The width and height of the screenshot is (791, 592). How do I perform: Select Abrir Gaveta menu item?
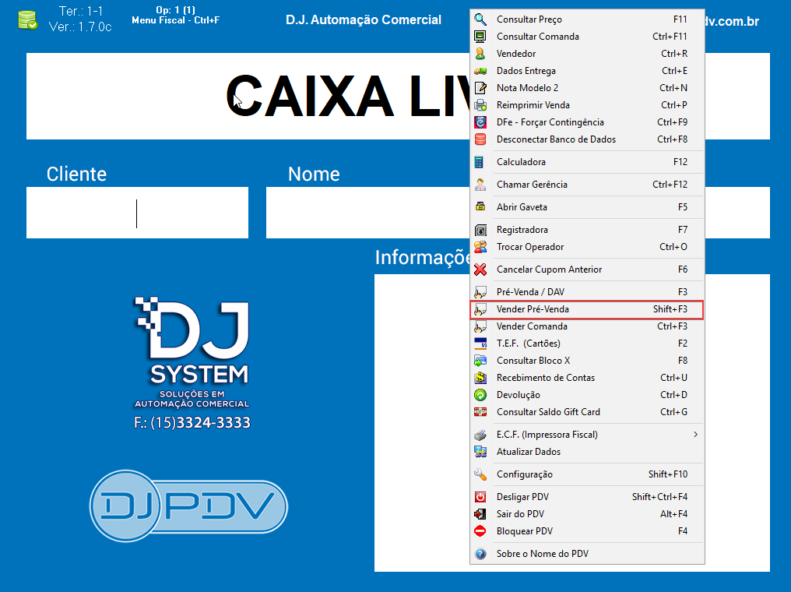[x=522, y=207]
